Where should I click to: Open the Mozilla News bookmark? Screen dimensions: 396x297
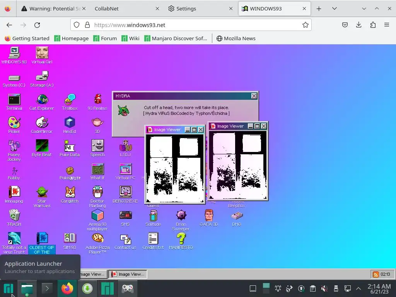tap(236, 38)
